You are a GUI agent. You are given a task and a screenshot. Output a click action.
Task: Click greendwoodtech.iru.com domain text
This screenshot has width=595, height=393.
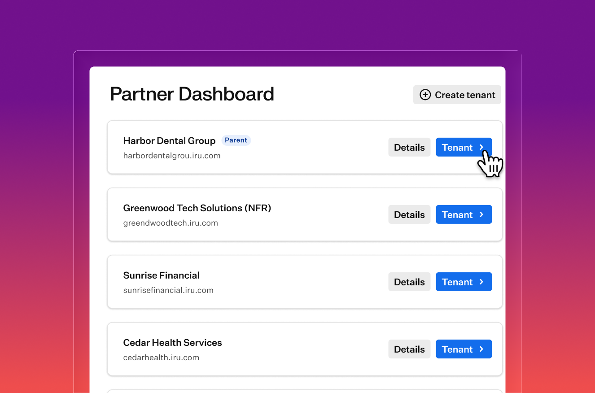[171, 223]
